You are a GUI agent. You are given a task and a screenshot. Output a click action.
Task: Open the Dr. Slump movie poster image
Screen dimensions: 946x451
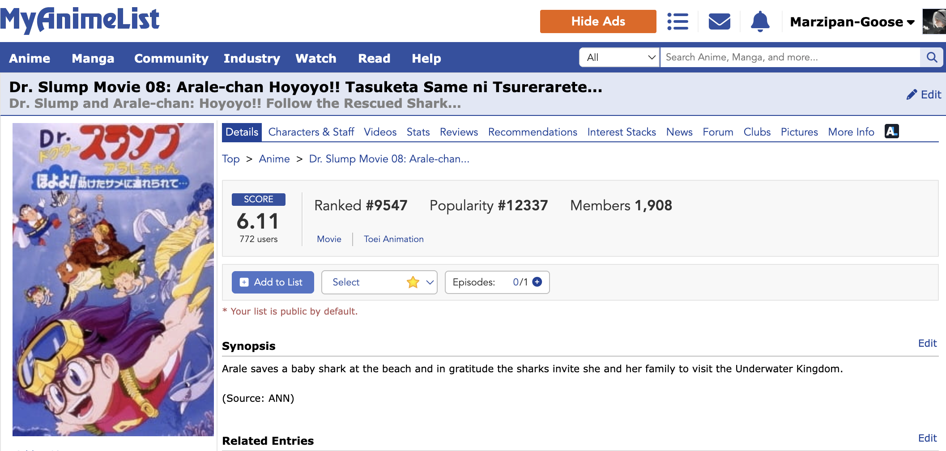(x=113, y=280)
